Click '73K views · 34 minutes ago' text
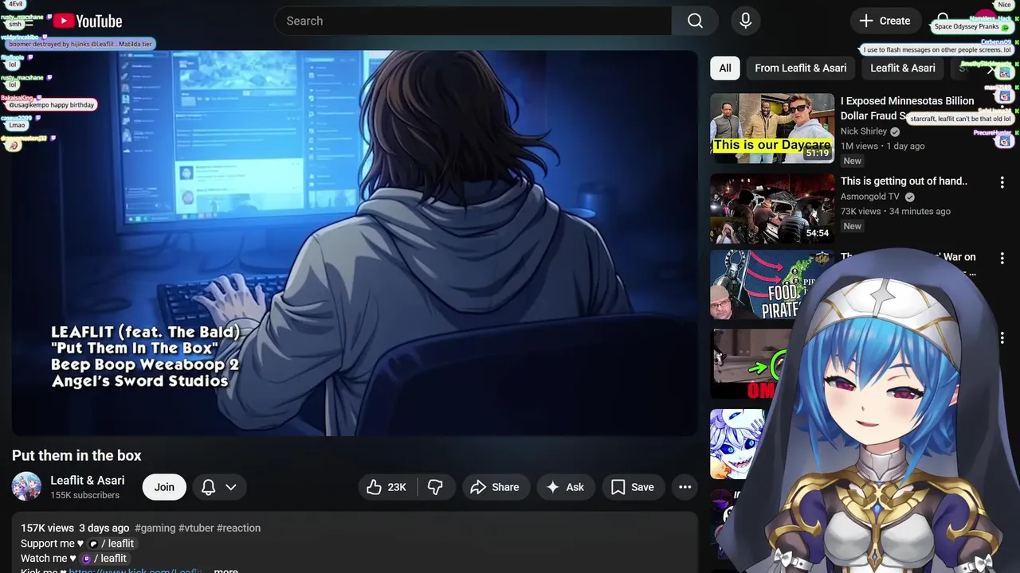Viewport: 1020px width, 573px height. (x=896, y=212)
